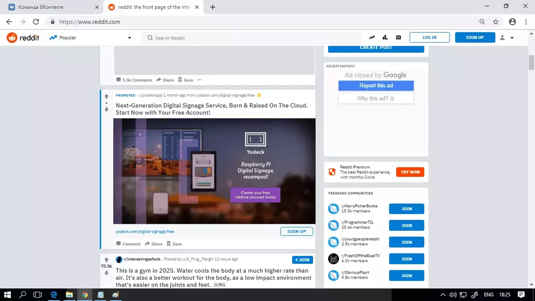The image size is (535, 301).
Task: Join r/ProgrammerTIL community
Action: [406, 226]
